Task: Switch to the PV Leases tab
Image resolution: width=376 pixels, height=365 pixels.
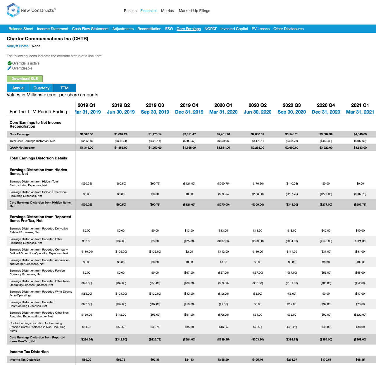Action: [x=261, y=29]
